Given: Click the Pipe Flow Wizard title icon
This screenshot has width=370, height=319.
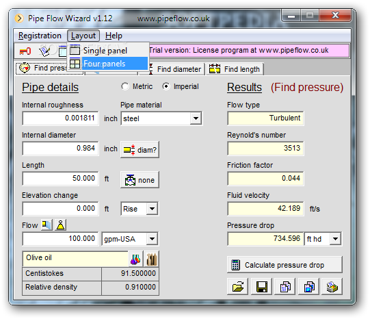Looking at the screenshot, I should pyautogui.click(x=19, y=18).
